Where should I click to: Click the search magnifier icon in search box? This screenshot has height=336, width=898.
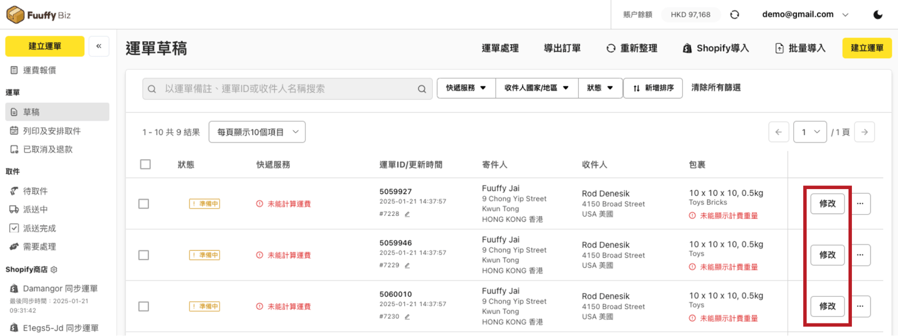point(422,89)
